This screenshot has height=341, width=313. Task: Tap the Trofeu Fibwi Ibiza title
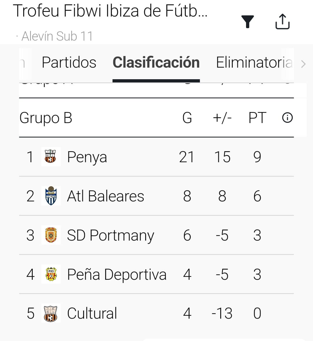110,11
